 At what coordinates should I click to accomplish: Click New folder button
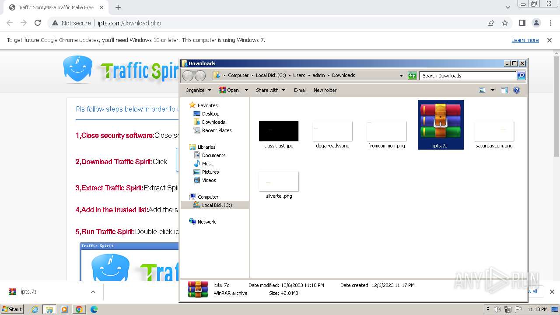pyautogui.click(x=325, y=90)
